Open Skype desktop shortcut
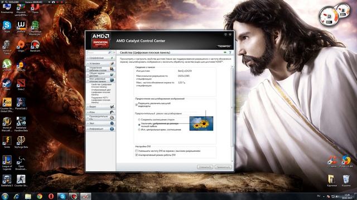 tap(7, 27)
